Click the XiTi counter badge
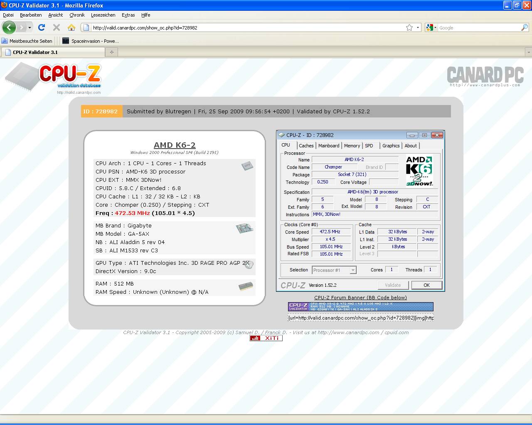 coord(266,338)
